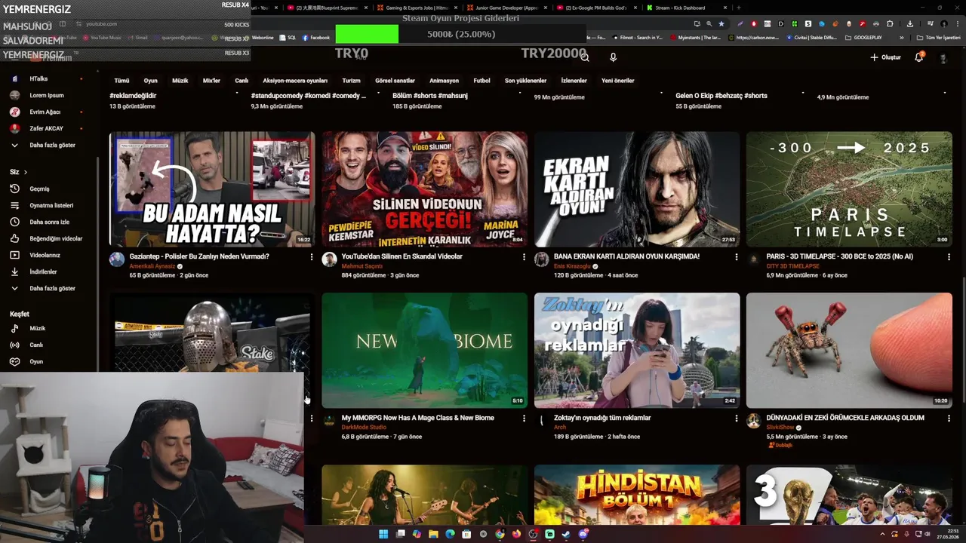The image size is (966, 543).
Task: Click the SlivkiShow channel avatar
Action: pyautogui.click(x=753, y=421)
